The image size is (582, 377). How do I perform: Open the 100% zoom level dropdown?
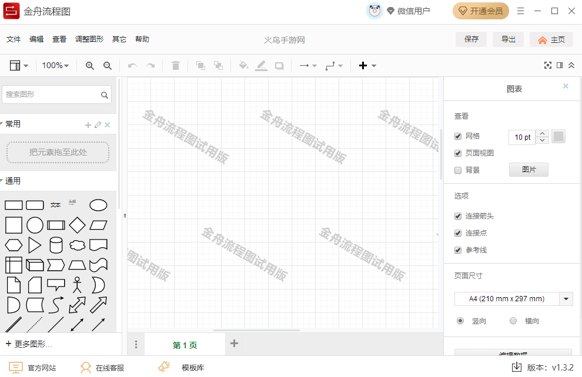tap(55, 66)
